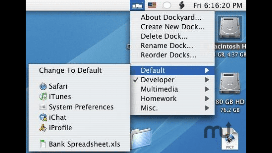Click the Developer checkmark
The height and width of the screenshot is (153, 272).
(136, 80)
